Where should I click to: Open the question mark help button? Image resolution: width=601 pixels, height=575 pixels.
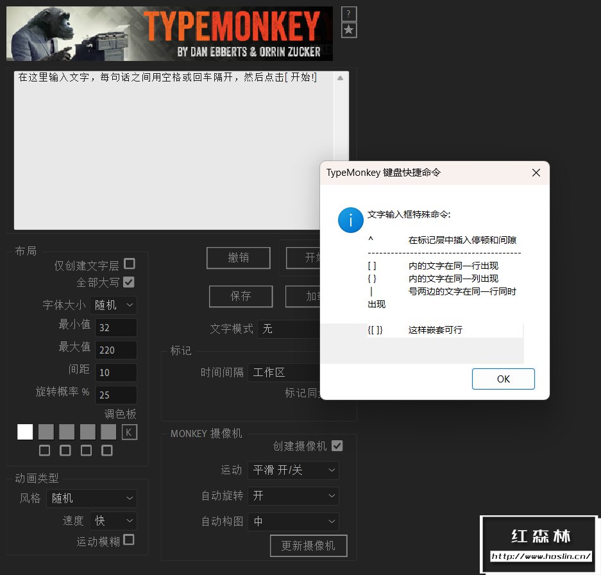349,14
